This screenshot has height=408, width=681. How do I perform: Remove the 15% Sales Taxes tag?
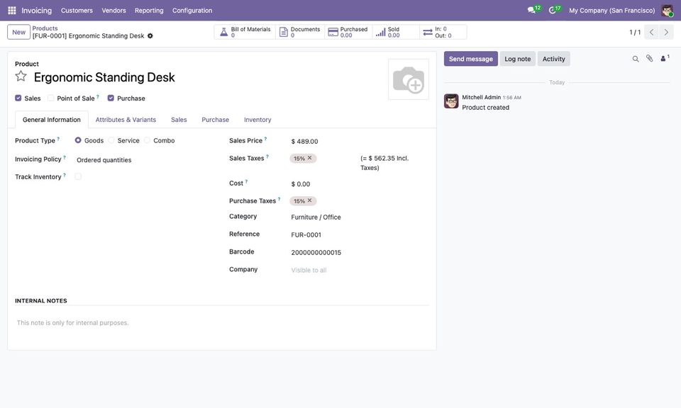pyautogui.click(x=310, y=158)
